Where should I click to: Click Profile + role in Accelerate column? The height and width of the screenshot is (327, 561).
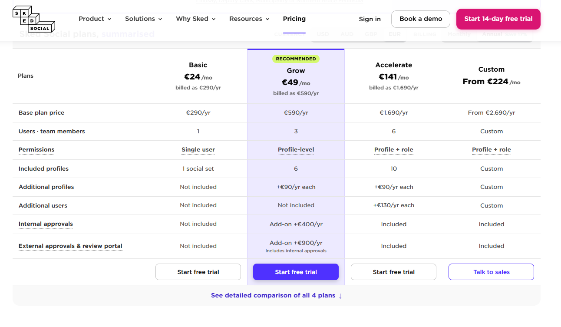click(x=393, y=150)
